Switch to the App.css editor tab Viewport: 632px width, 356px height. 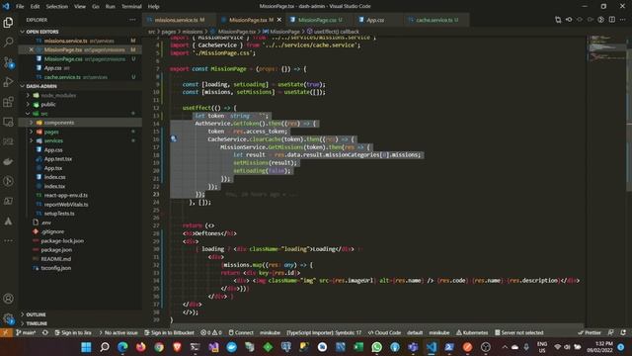click(377, 20)
